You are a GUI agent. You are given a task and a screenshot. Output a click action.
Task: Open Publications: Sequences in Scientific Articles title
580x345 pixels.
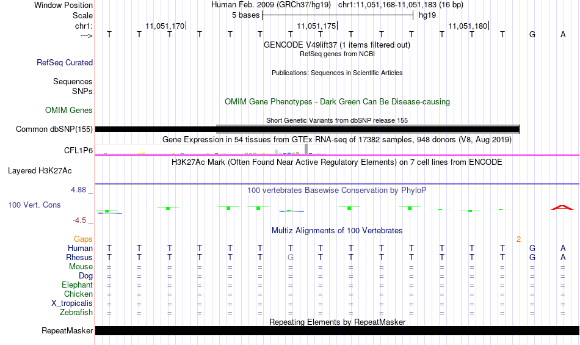point(337,73)
